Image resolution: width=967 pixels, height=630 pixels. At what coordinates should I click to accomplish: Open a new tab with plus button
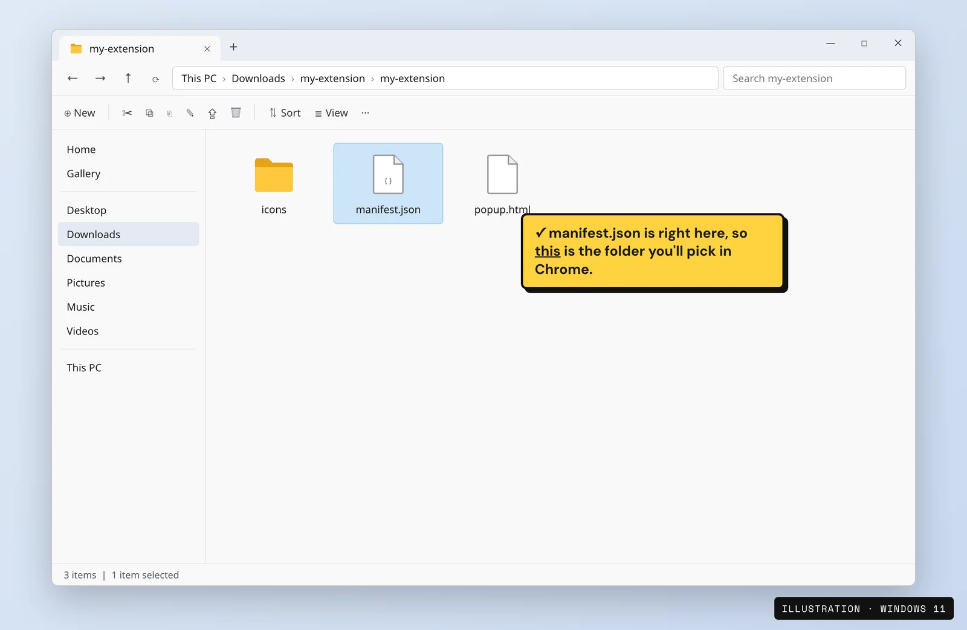point(233,47)
